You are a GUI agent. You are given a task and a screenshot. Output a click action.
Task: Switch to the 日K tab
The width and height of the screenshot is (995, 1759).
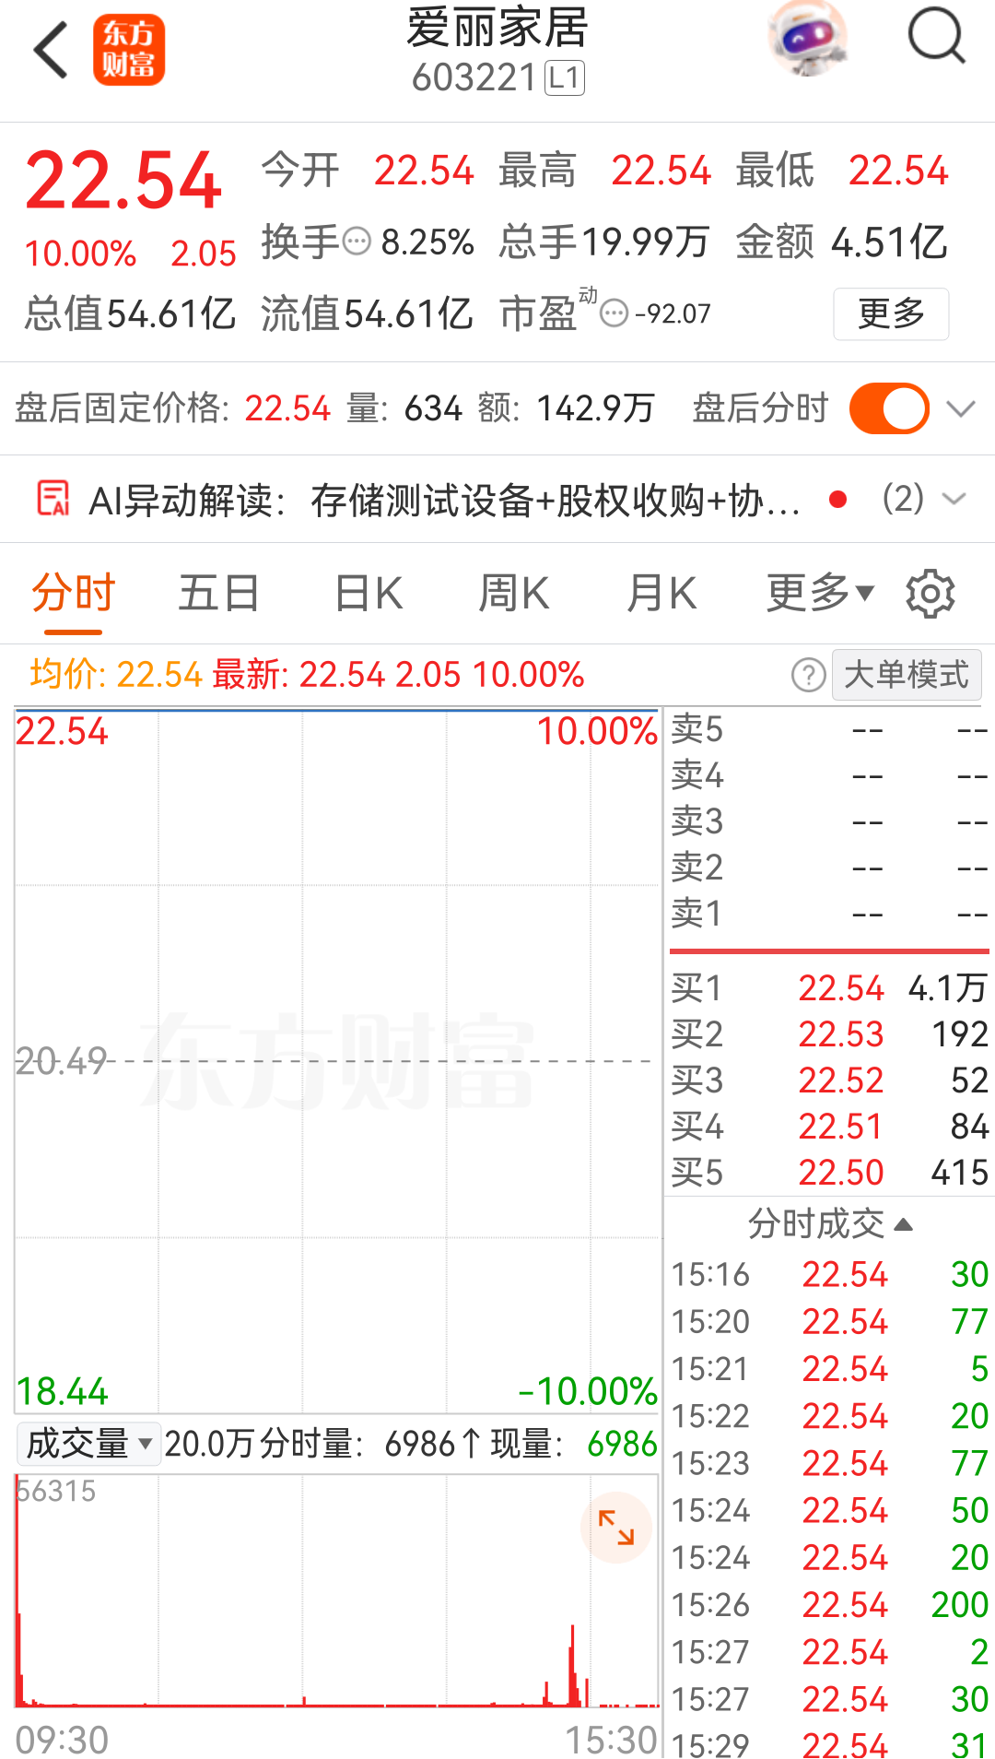coord(369,593)
